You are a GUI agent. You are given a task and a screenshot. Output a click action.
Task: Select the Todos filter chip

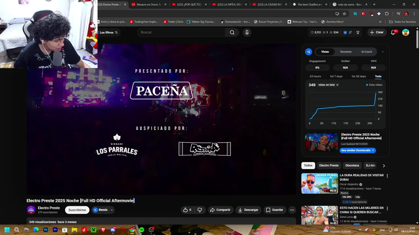(x=308, y=165)
